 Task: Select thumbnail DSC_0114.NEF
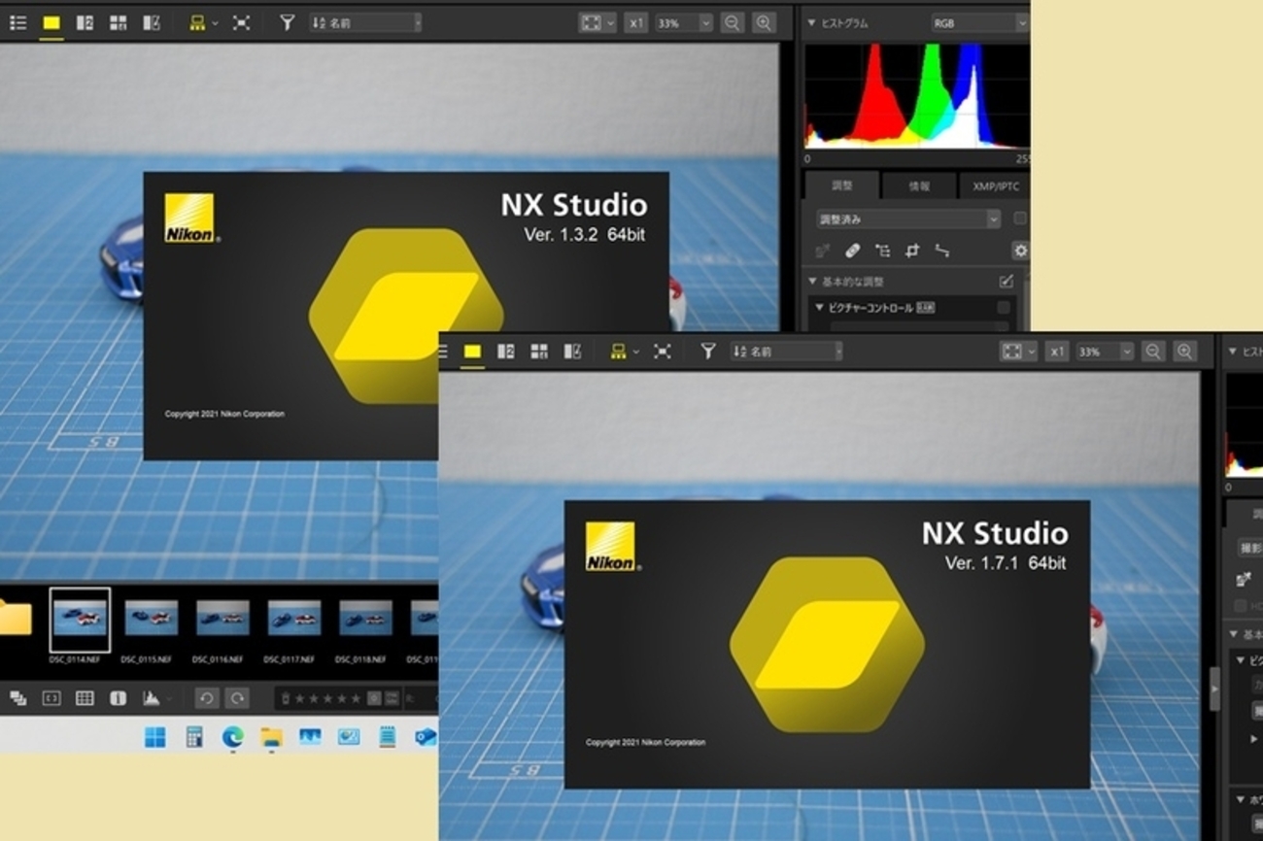click(x=80, y=620)
